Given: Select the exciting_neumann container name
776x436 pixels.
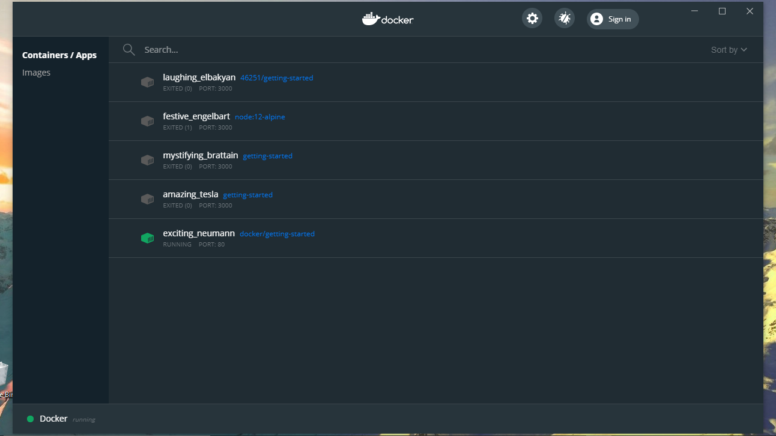Looking at the screenshot, I should pyautogui.click(x=199, y=233).
